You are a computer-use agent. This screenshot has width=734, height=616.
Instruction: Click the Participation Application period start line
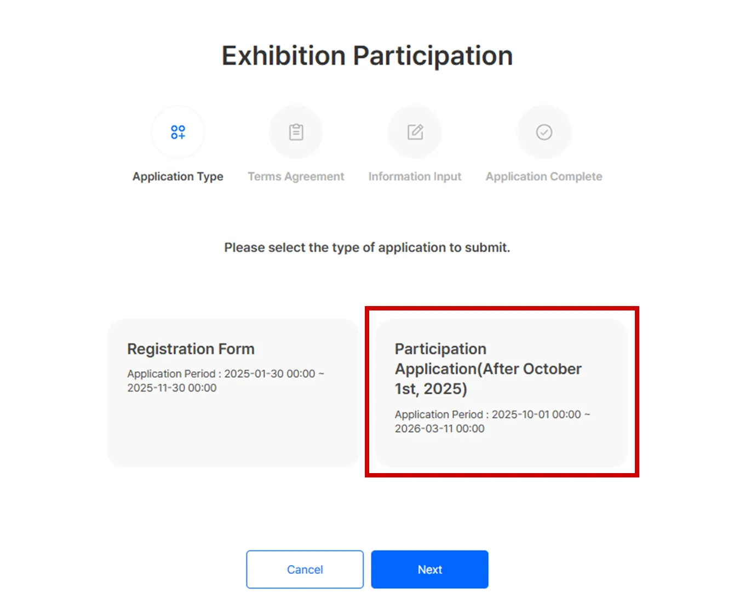coord(492,414)
